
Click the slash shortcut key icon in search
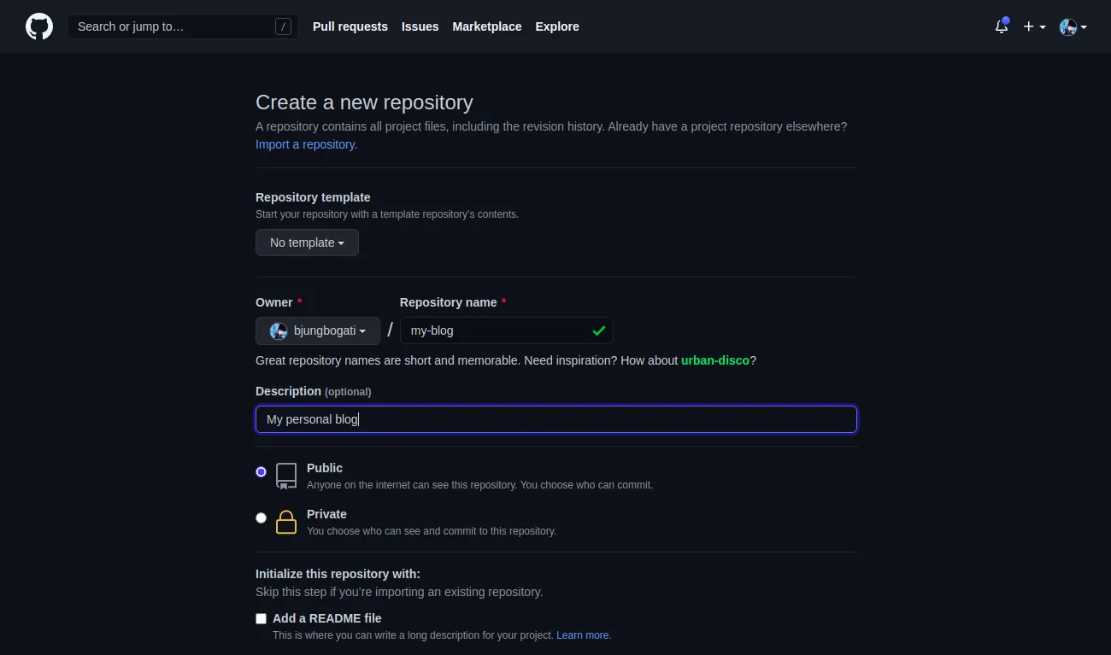(283, 26)
